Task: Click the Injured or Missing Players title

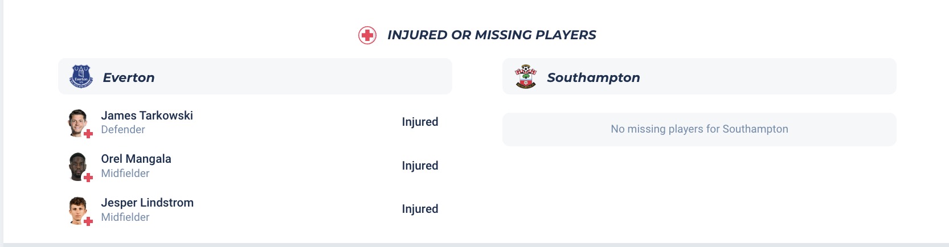Action: point(492,35)
